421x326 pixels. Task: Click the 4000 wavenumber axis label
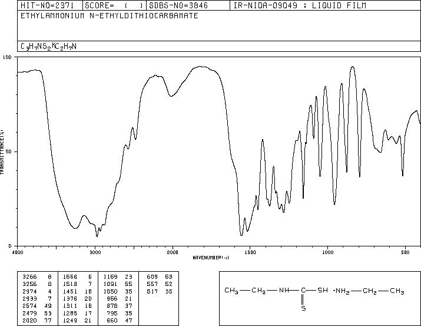(18, 252)
